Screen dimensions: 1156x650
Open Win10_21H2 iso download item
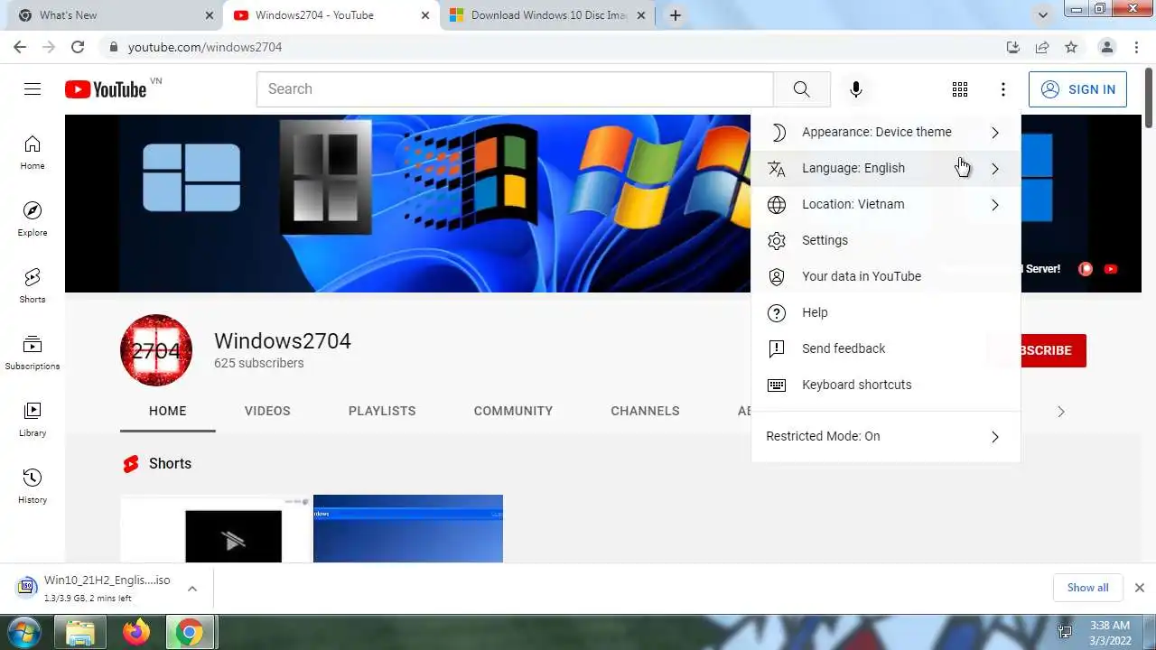pos(95,589)
